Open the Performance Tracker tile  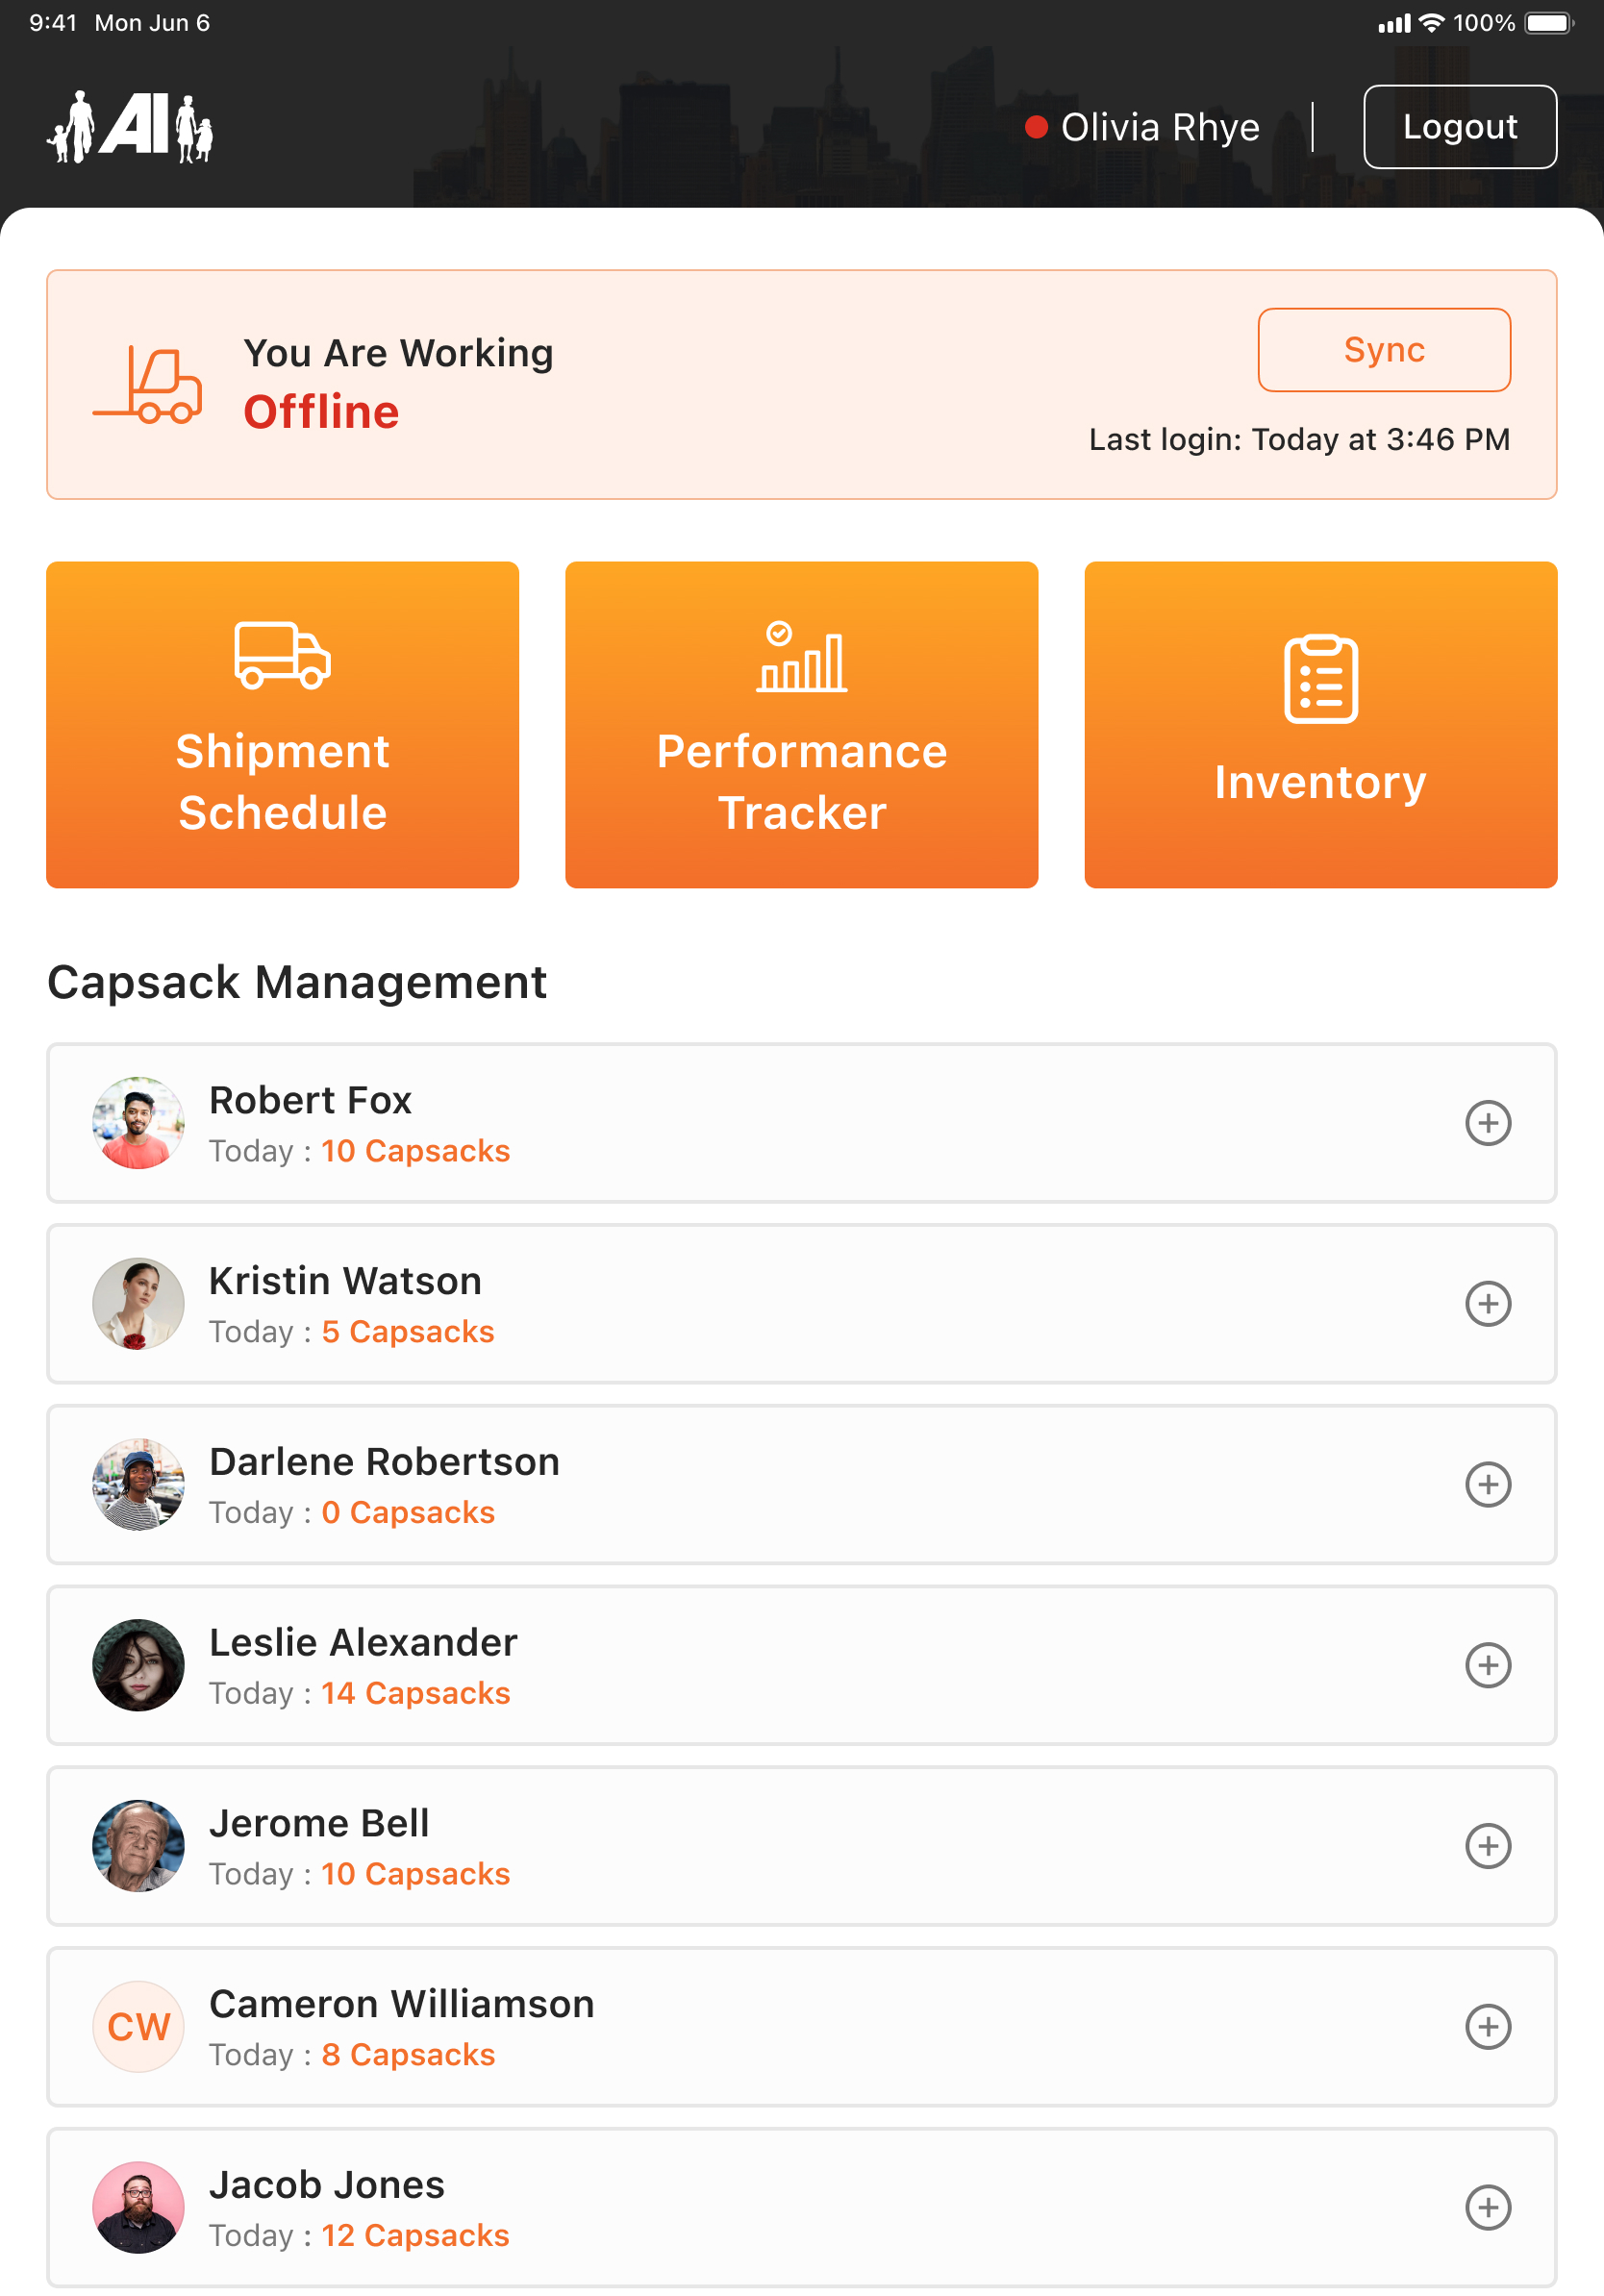click(801, 725)
